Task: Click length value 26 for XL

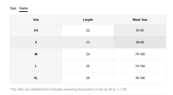Action: pyautogui.click(x=88, y=78)
